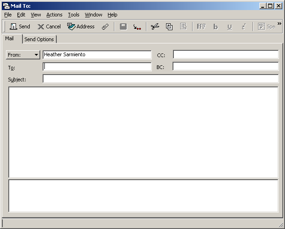Viewport: 285px width, 229px height.
Task: Copy using the copy pages icon
Action: pyautogui.click(x=169, y=27)
